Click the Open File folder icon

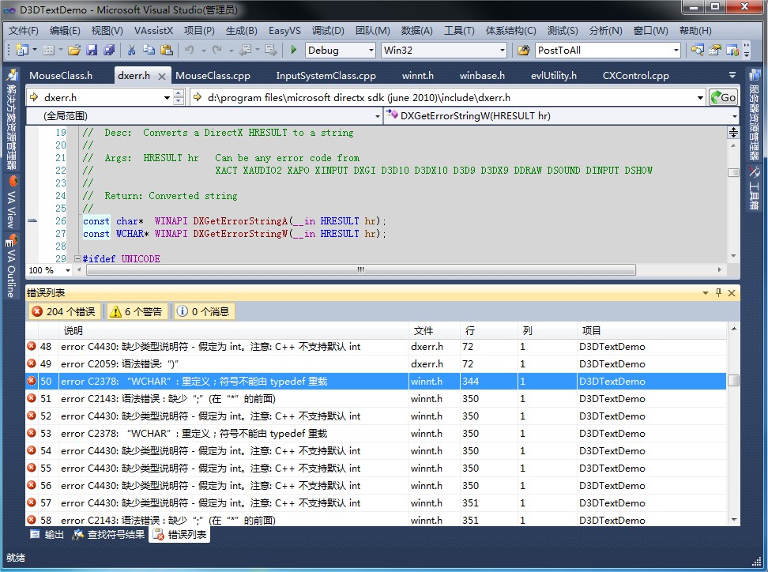pos(74,50)
